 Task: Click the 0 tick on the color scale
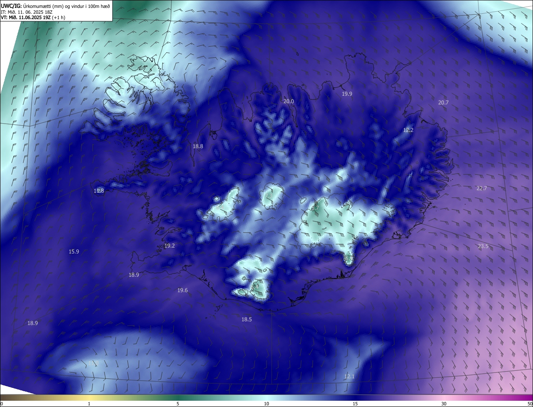tap(2, 404)
